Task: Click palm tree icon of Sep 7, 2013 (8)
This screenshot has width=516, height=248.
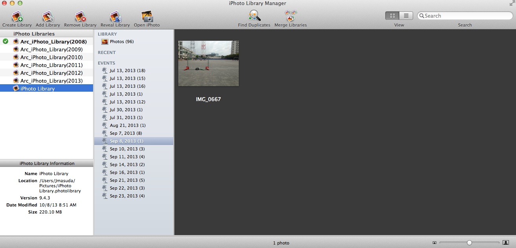Action: point(104,133)
